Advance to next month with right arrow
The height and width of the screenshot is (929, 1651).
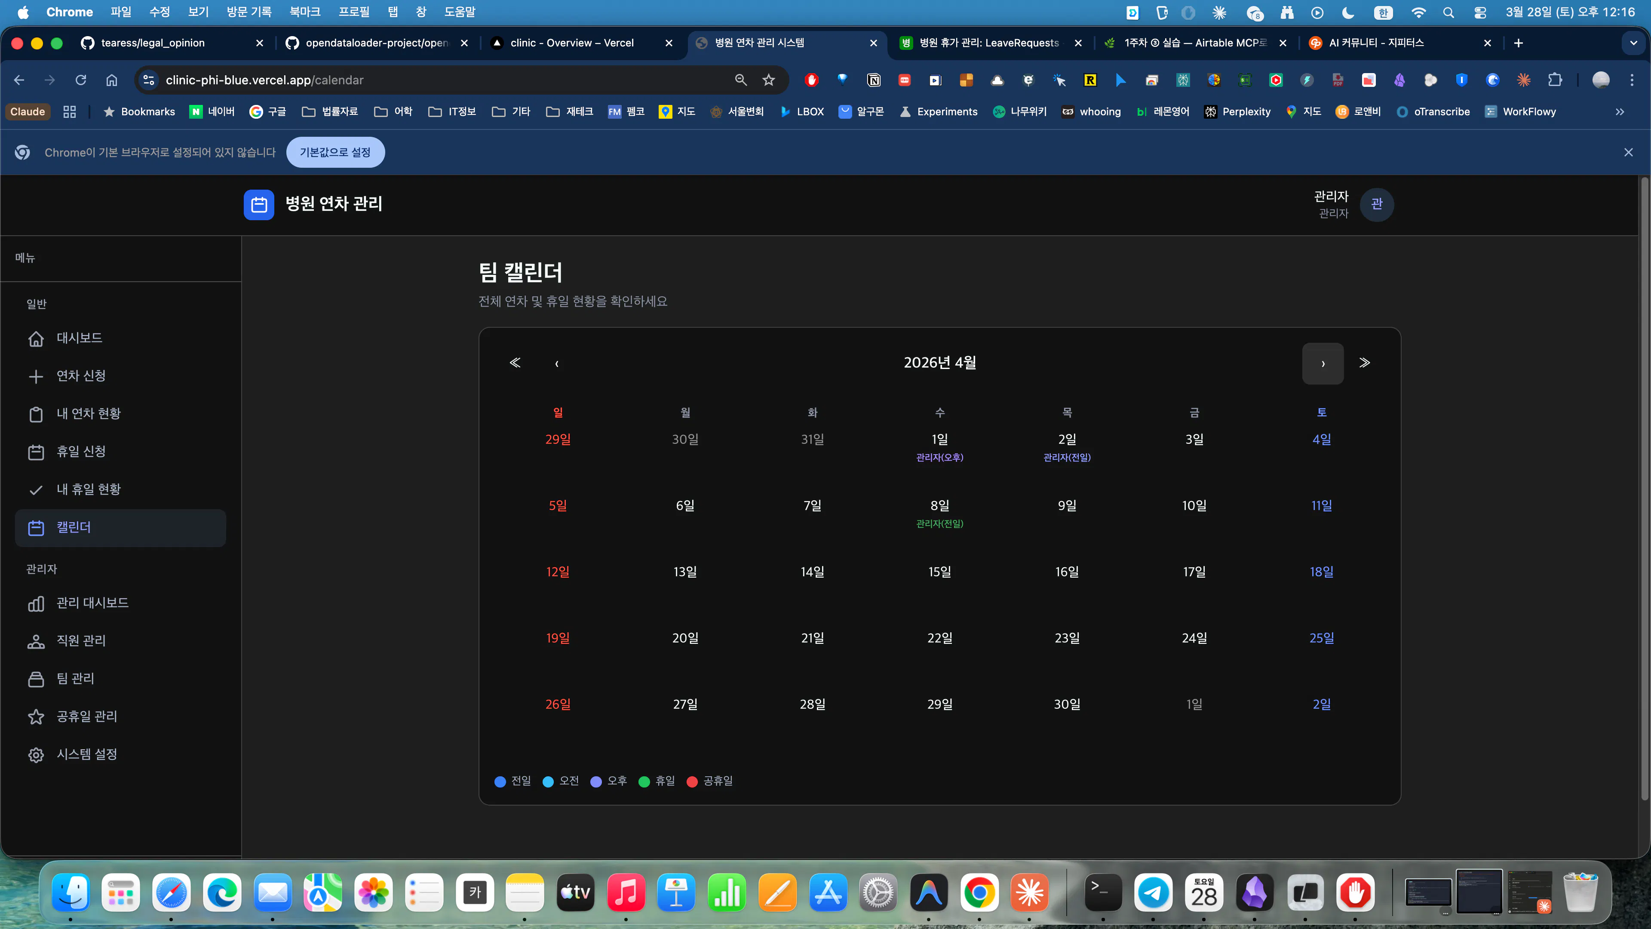[x=1323, y=363]
